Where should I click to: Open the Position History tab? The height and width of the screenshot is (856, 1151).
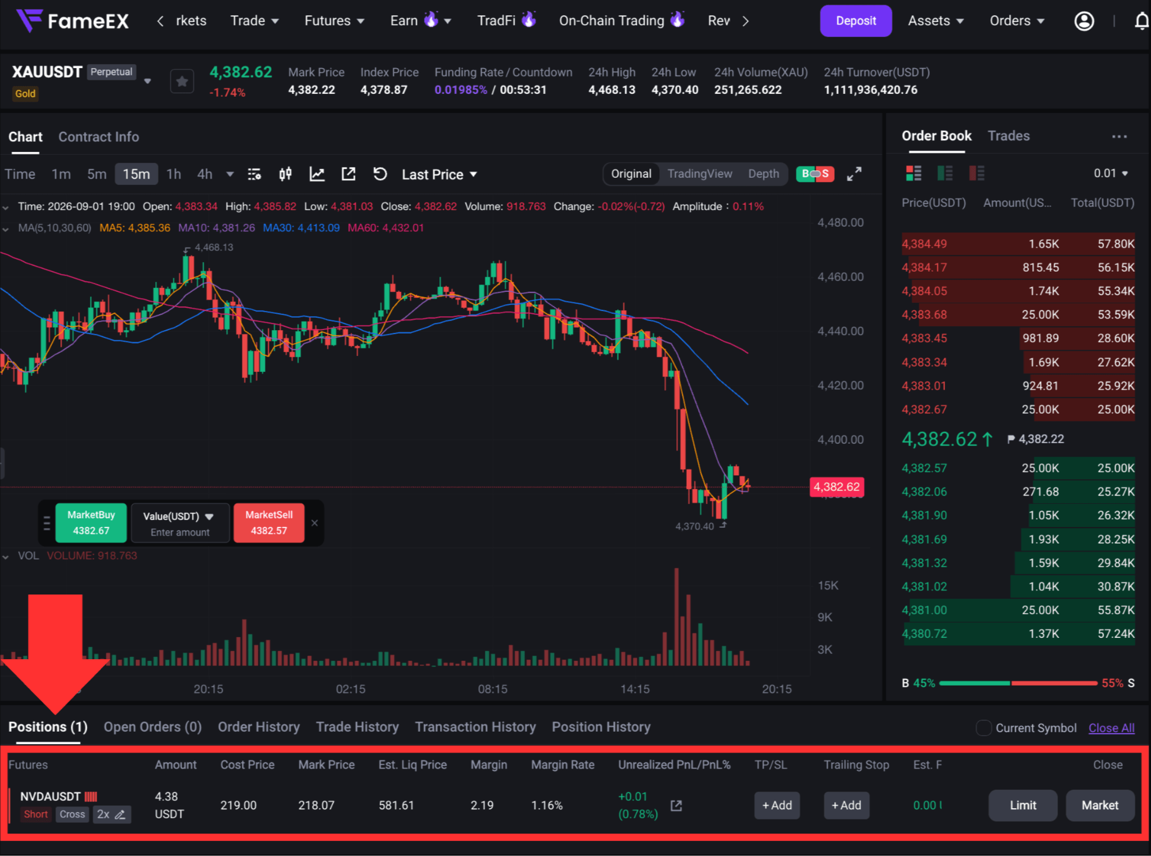click(x=601, y=727)
